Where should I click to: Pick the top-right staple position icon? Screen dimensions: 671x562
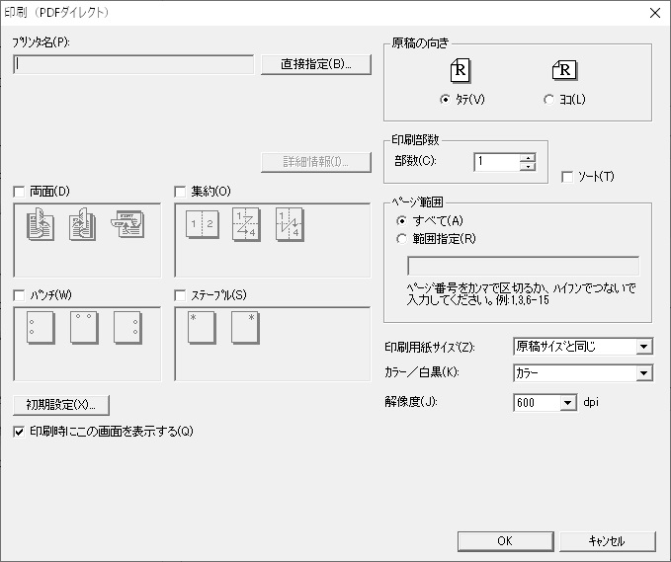[x=244, y=328]
